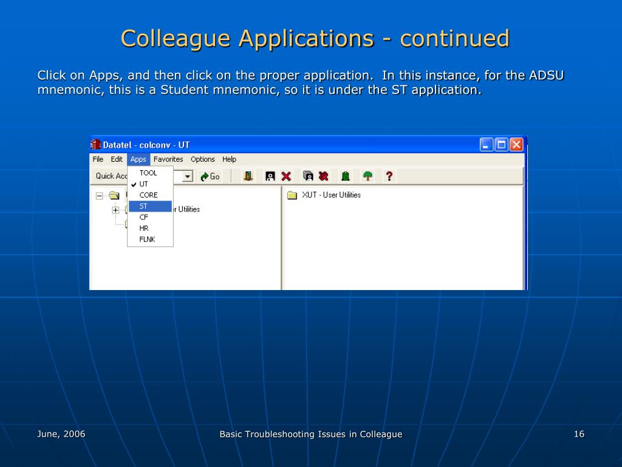This screenshot has height=467, width=622.
Task: Select CF in the Apps menu
Action: pos(151,217)
